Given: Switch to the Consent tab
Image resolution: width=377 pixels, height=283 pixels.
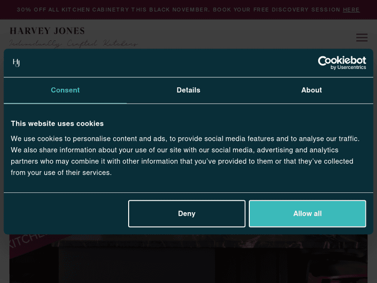Looking at the screenshot, I should click(65, 90).
